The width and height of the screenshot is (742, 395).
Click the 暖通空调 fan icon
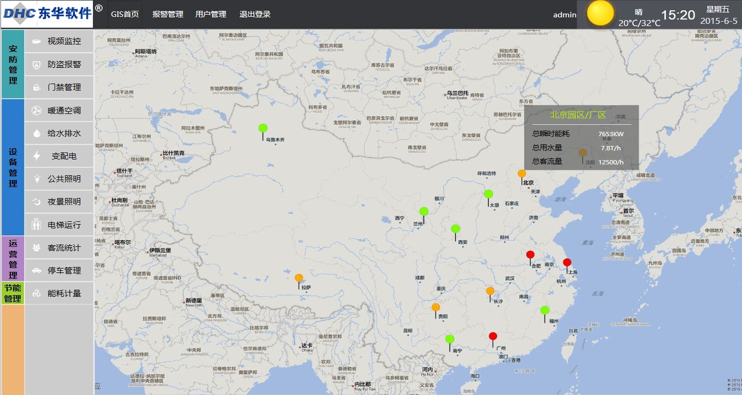36,111
